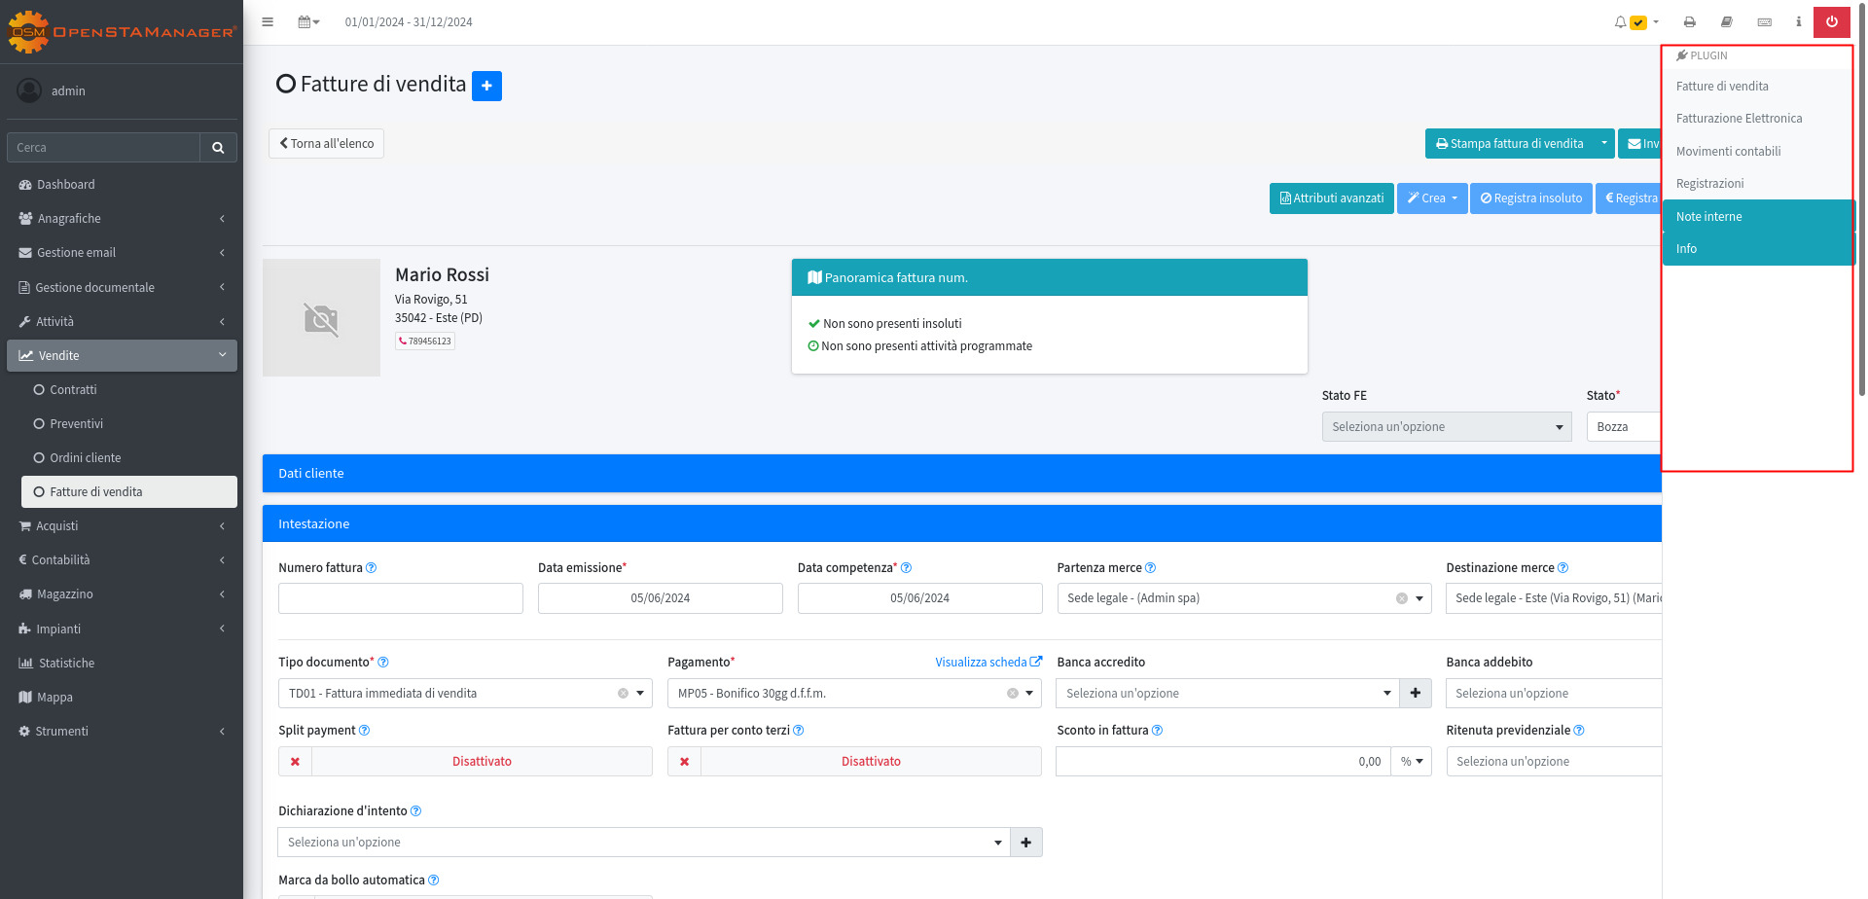Expand the Crea dropdown button
This screenshot has width=1868, height=899.
tap(1432, 198)
